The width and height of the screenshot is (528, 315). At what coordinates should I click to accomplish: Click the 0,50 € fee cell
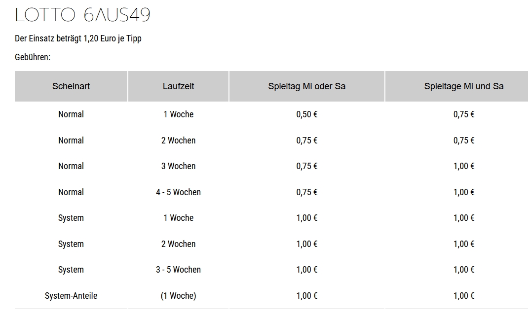tap(307, 114)
